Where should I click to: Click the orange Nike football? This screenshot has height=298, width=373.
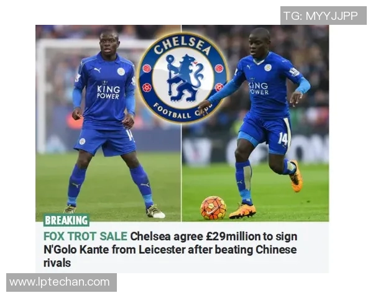click(213, 208)
